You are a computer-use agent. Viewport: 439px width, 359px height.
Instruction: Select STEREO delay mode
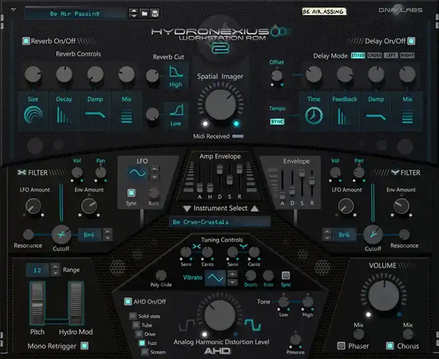(358, 55)
